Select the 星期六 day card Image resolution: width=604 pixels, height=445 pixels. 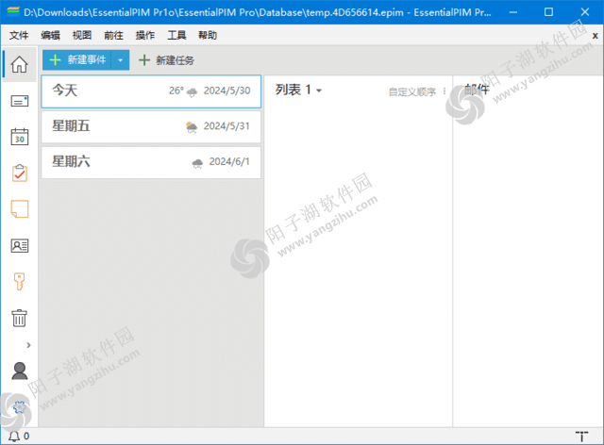pos(151,162)
